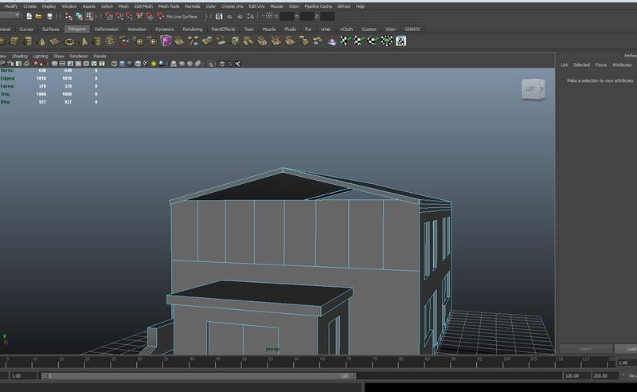Open the menu set dropdown

point(10,16)
